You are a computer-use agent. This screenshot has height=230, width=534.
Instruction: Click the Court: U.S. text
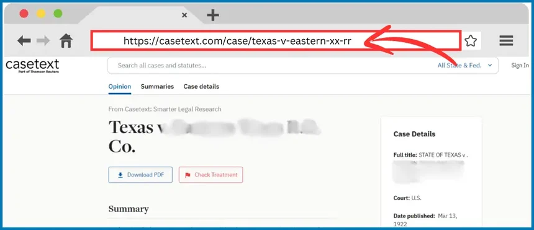pos(407,198)
